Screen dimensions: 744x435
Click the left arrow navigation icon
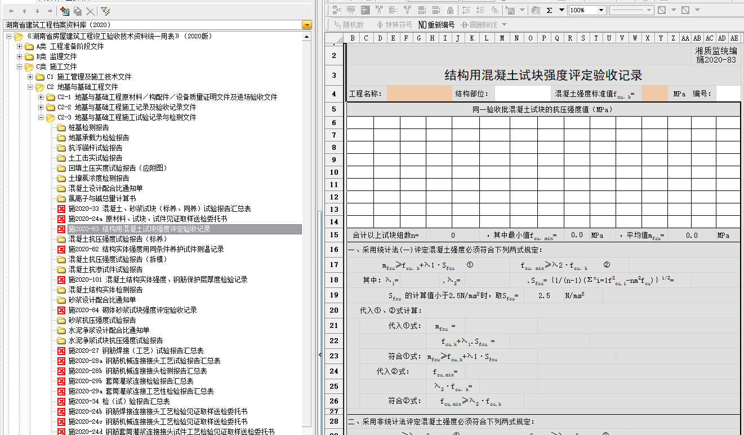[x=11, y=11]
